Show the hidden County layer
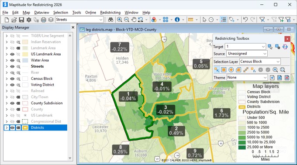297x165 pixels. point(12,110)
